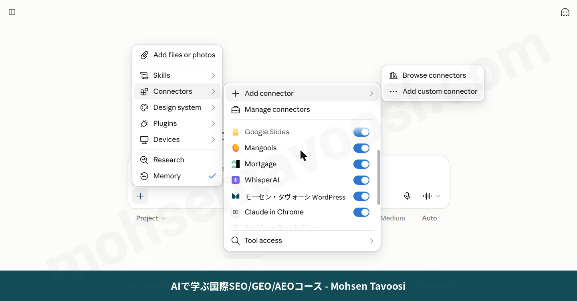Click the WhisperAI microphone logo icon
Image resolution: width=577 pixels, height=301 pixels.
tap(236, 180)
